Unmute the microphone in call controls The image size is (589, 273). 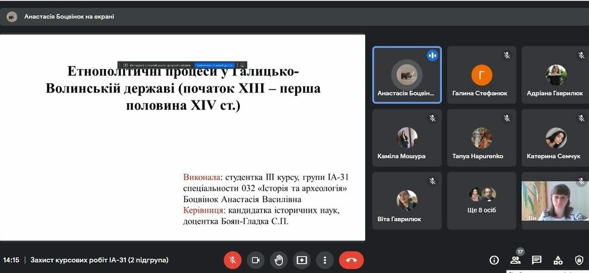pos(232,260)
